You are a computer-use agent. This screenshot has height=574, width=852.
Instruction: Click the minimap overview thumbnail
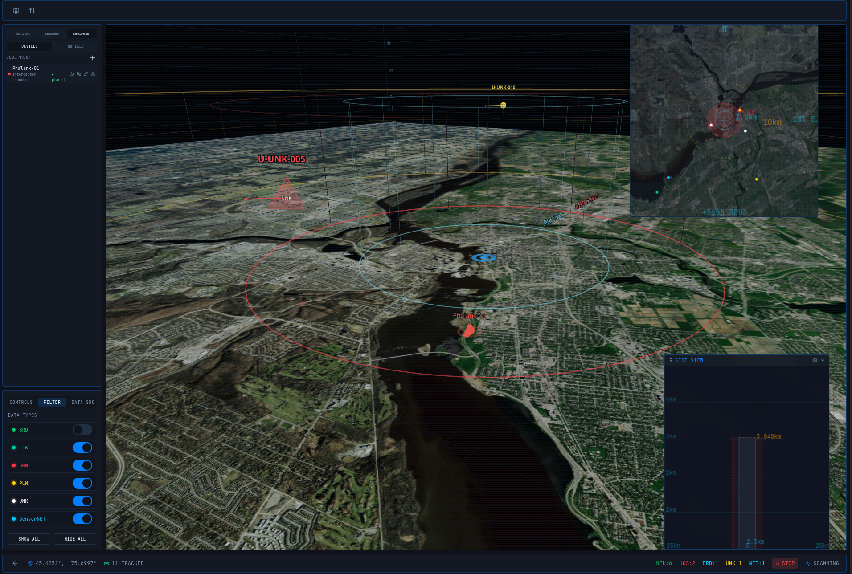point(724,121)
